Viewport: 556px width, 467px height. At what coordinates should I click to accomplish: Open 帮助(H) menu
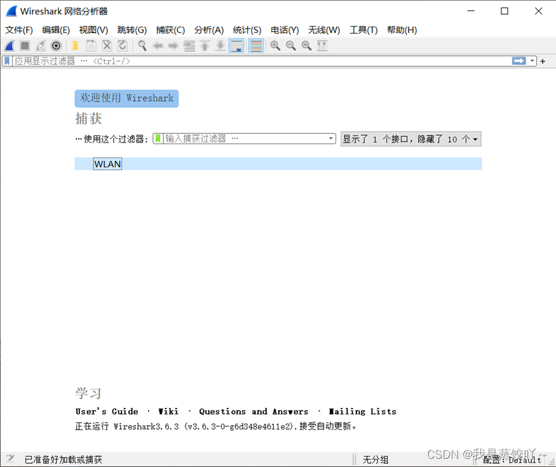click(402, 30)
